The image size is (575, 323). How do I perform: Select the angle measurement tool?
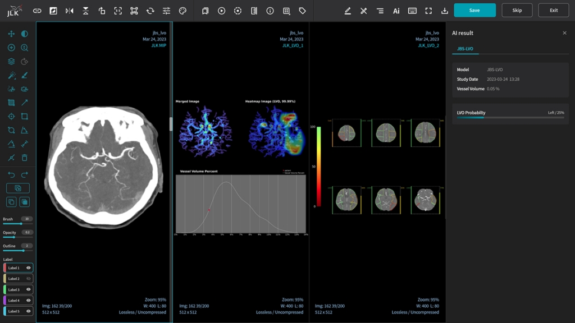coord(25,130)
